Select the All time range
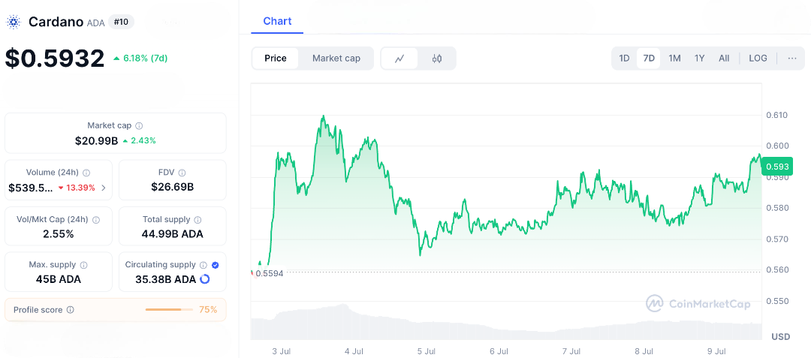This screenshot has width=811, height=358. coord(724,59)
